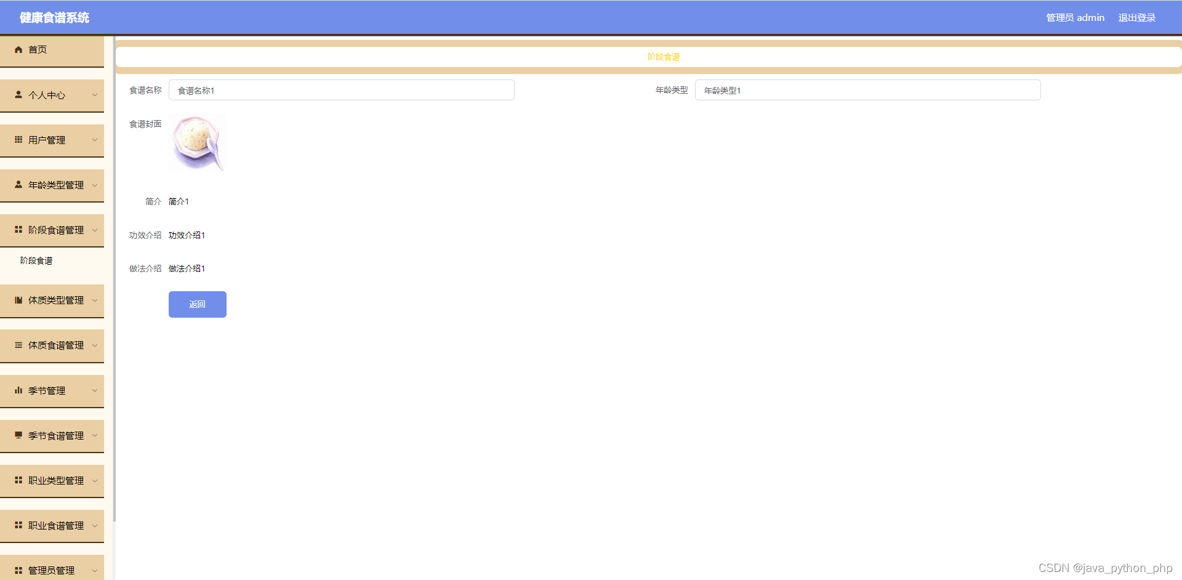Viewport: 1182px width, 580px height.
Task: Click the 返回 button
Action: (198, 304)
